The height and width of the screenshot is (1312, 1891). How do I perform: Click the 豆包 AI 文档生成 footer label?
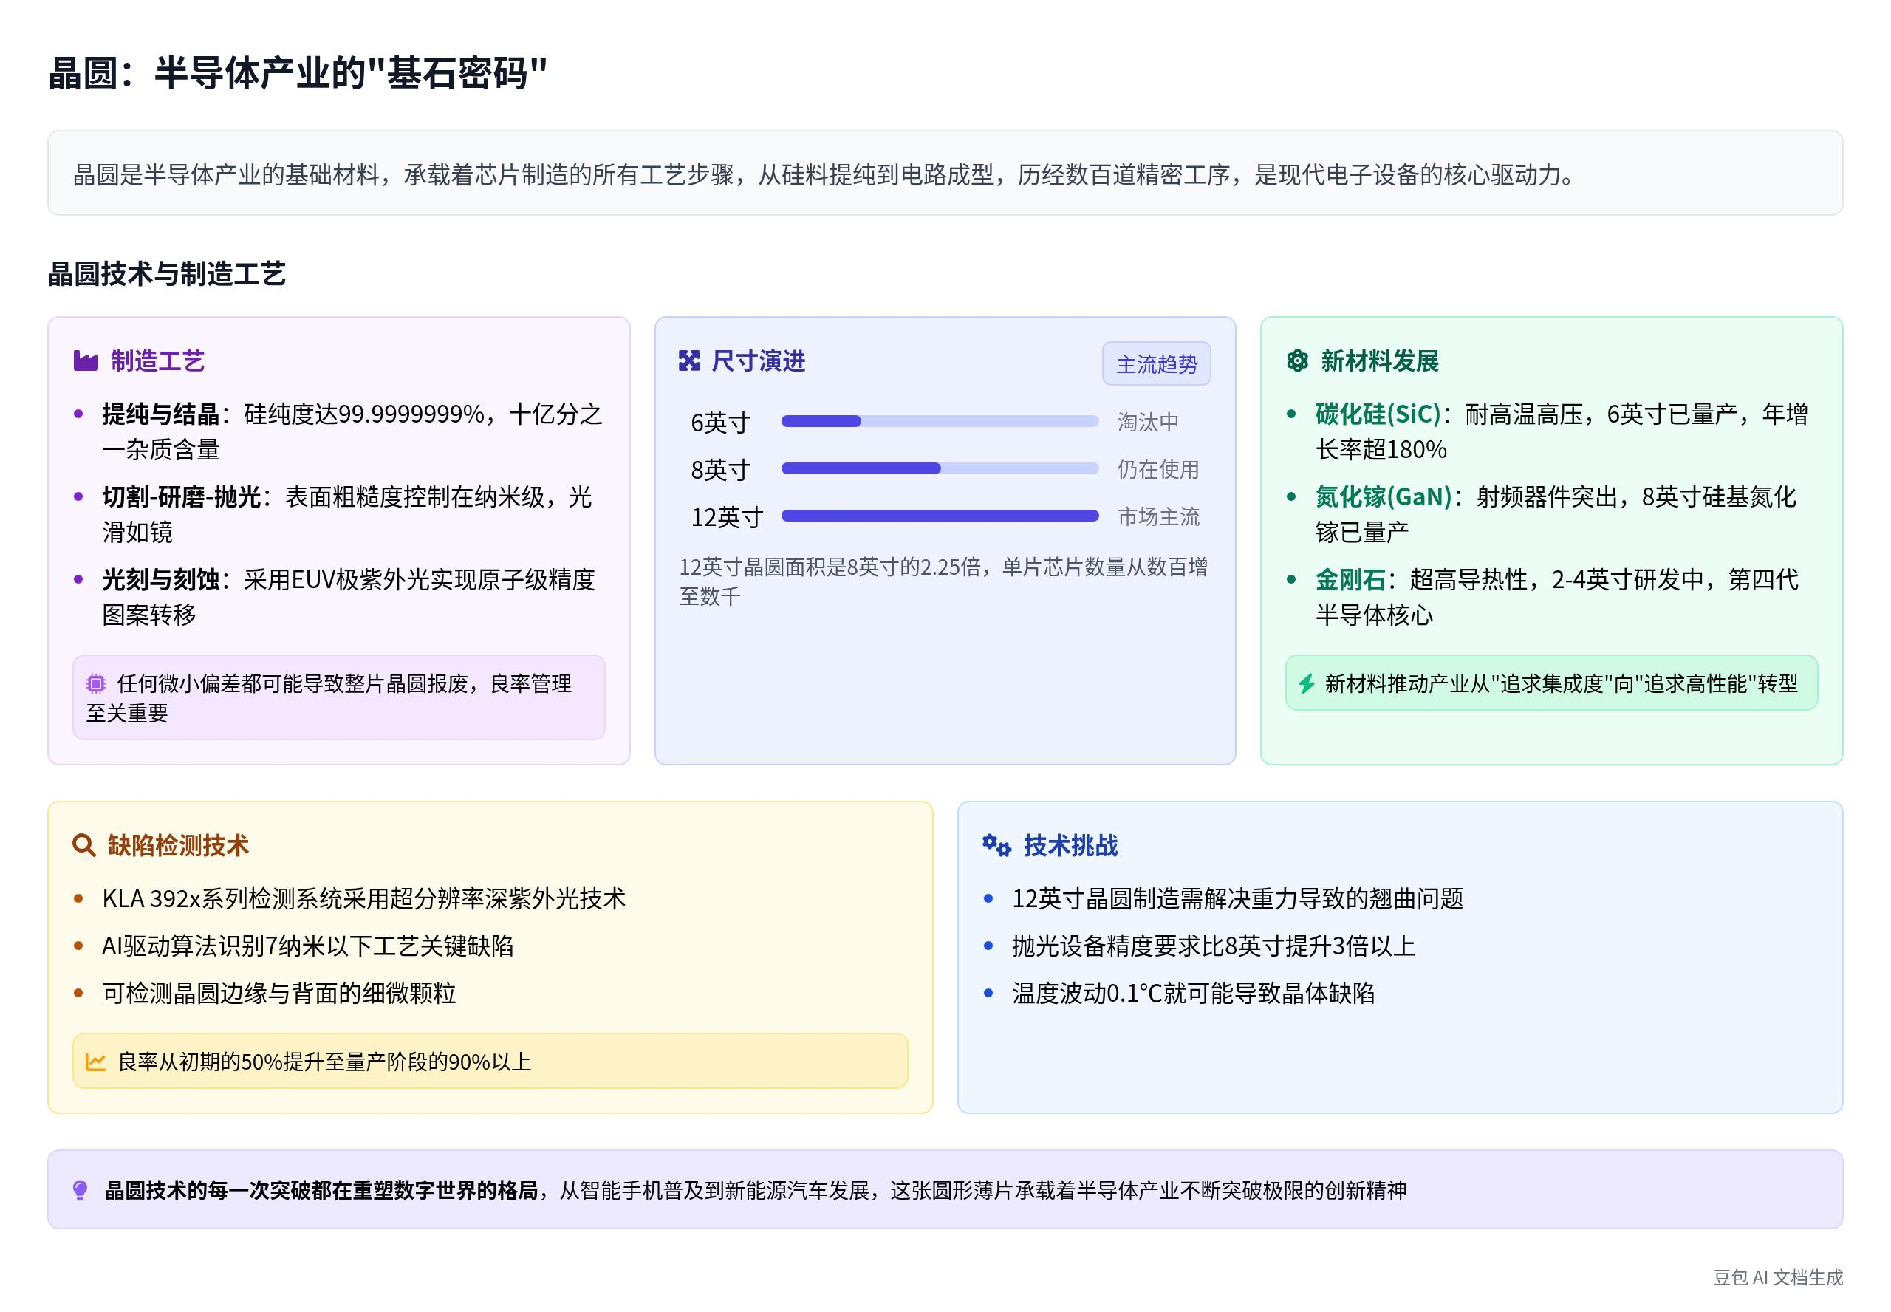point(1777,1277)
